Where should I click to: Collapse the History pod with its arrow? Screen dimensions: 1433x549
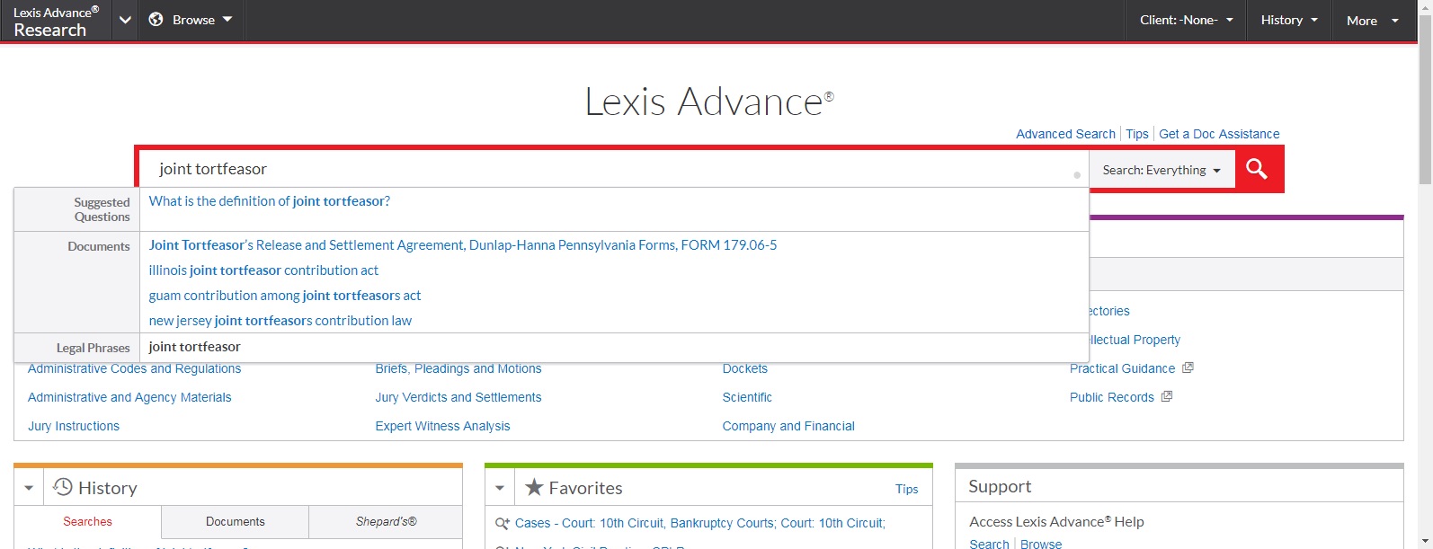29,488
